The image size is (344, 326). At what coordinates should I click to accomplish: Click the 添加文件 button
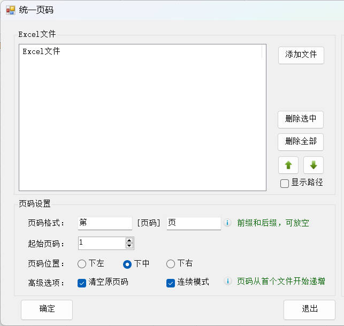click(x=301, y=55)
